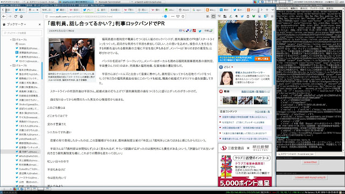The image size is (345, 194).
Task: Open Konsole 設定(S) menu
Action: click(x=330, y=9)
